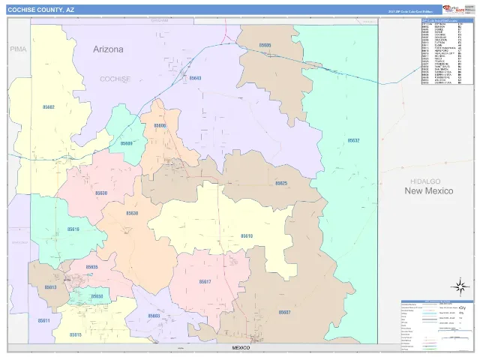Viewport: 480px width, 360px height.
Task: Click the COCHISE COUNTY, AZ title
Action: click(40, 10)
